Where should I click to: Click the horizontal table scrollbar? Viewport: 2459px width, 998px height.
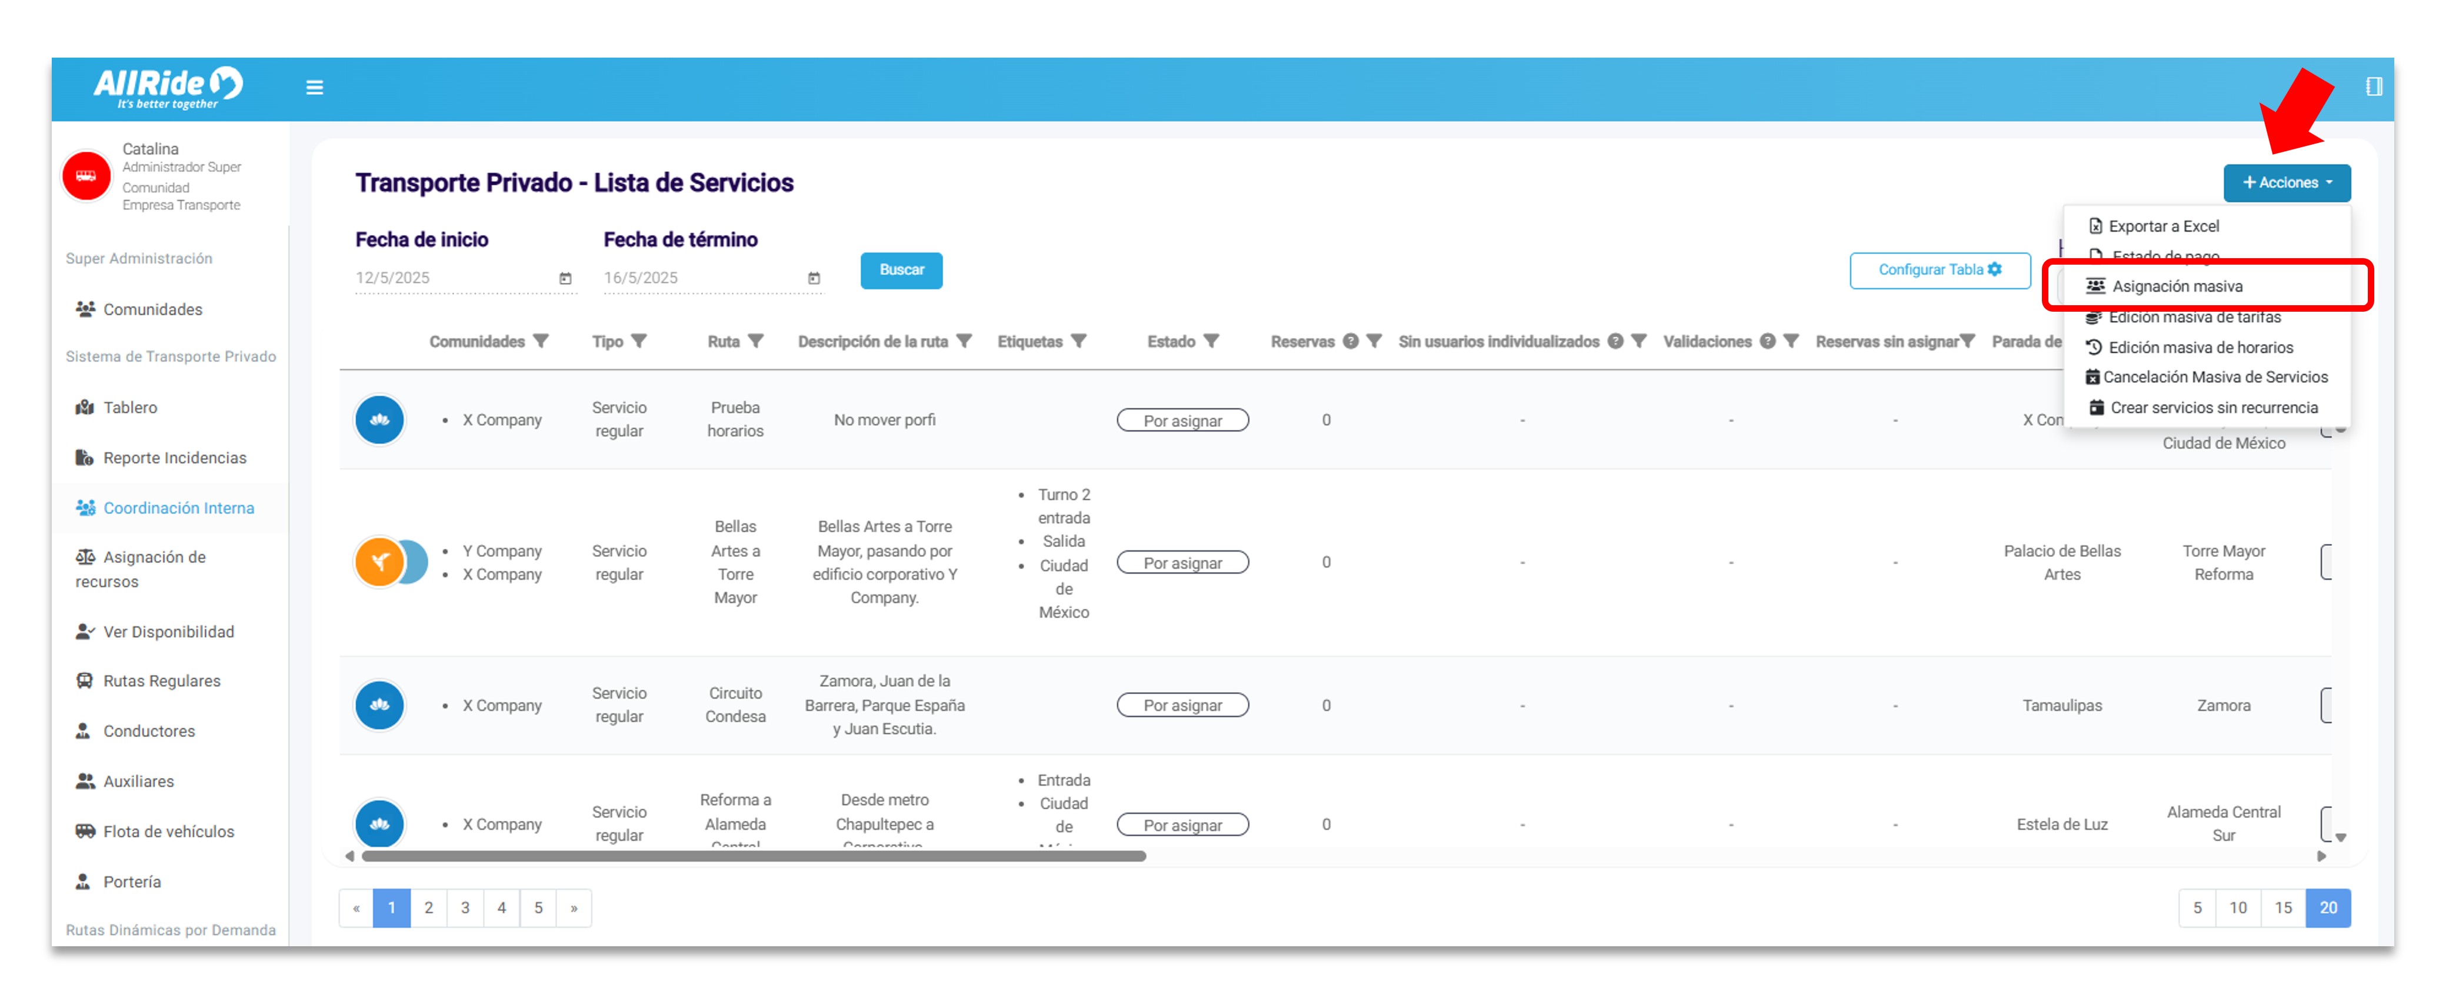pos(753,856)
